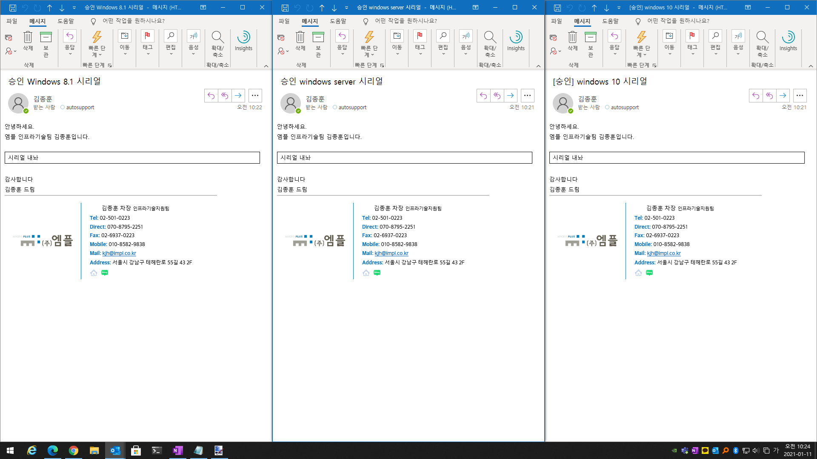Click Tell me search box in Windows server message
This screenshot has height=459, width=817.
[406, 21]
